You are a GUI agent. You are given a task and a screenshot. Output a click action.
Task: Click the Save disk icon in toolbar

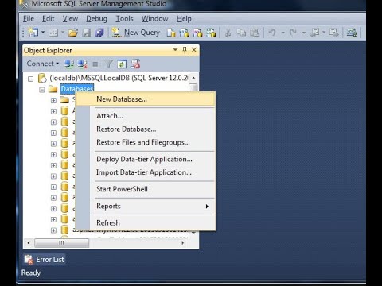tap(86, 33)
